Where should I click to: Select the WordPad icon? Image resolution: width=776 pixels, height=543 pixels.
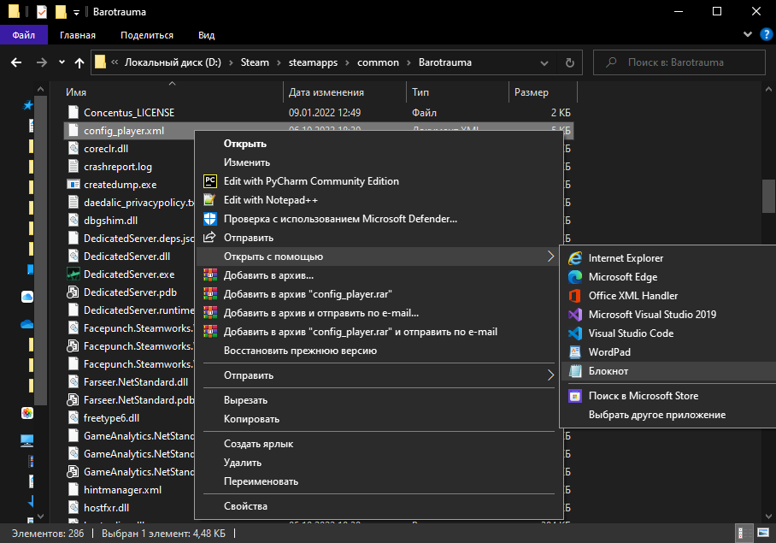point(575,352)
